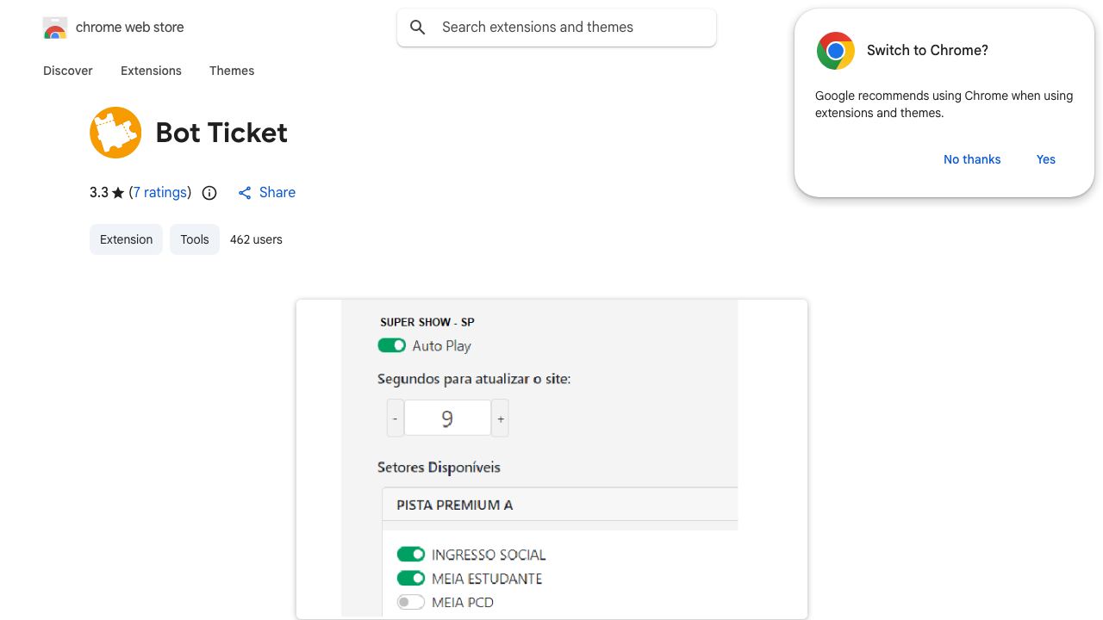
Task: Decrease seconds with the minus button
Action: (395, 418)
